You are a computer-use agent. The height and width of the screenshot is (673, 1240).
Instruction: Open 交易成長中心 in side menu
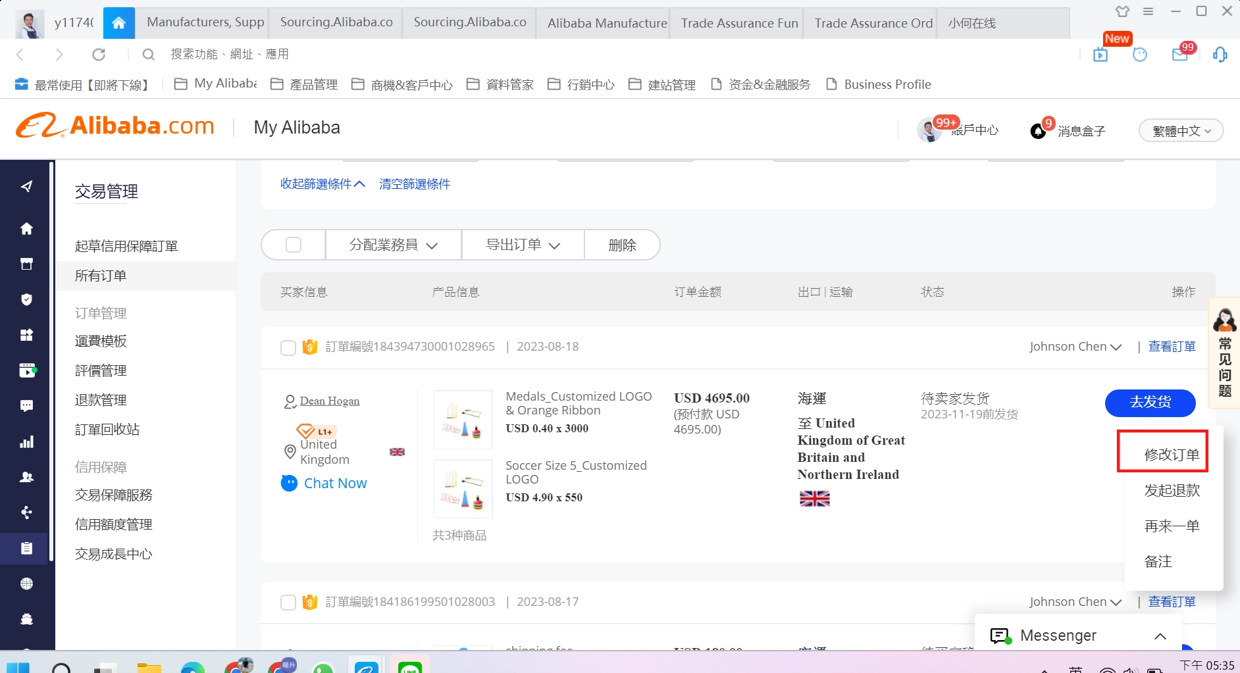pos(114,554)
